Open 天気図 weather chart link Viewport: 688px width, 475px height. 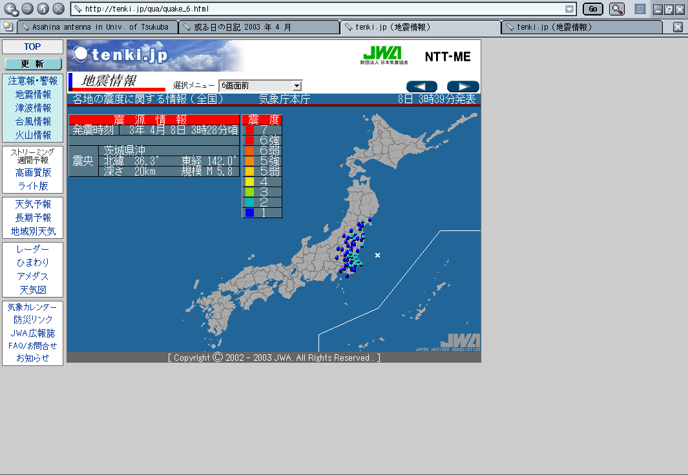click(33, 290)
